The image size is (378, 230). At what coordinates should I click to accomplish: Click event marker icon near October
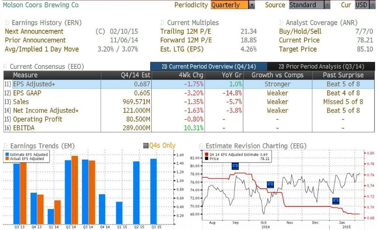[x=270, y=185]
